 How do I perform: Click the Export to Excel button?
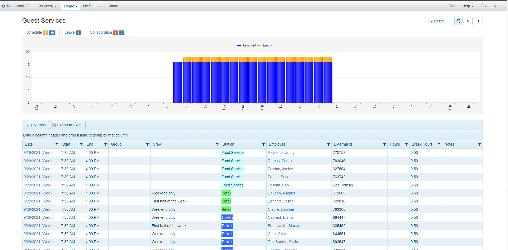[x=68, y=125]
